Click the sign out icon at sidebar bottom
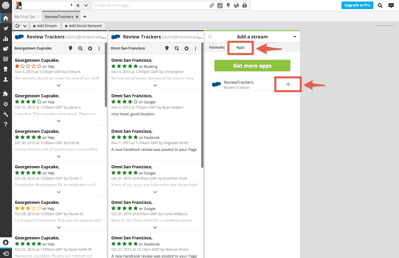Image resolution: width=399 pixels, height=258 pixels. 6,253
